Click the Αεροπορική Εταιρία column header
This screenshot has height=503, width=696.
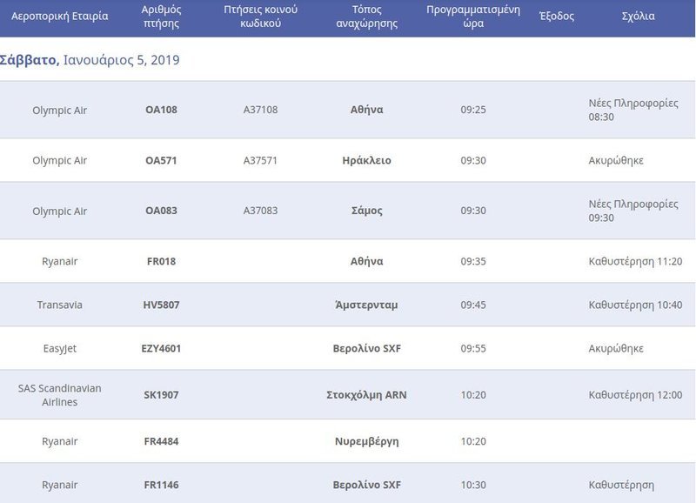tap(59, 17)
